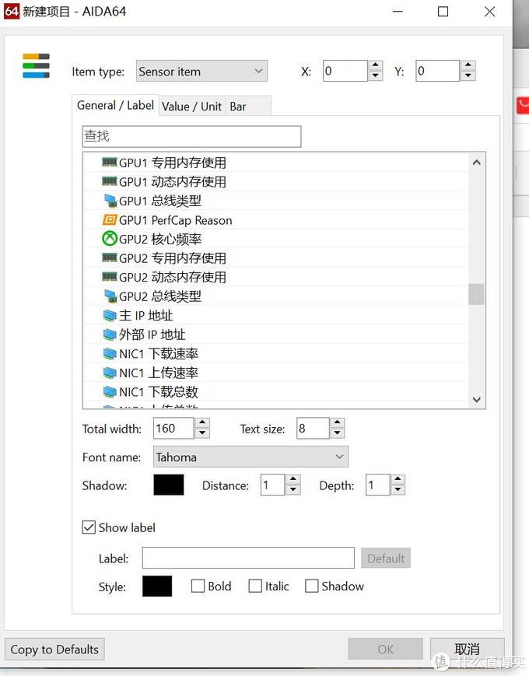
Task: Select the GPU2 总线类型 row
Action: [276, 296]
